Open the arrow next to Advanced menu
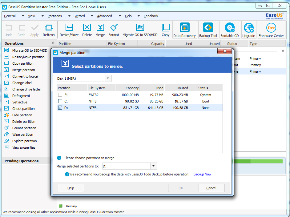This screenshot has height=217, width=290. click(x=120, y=16)
